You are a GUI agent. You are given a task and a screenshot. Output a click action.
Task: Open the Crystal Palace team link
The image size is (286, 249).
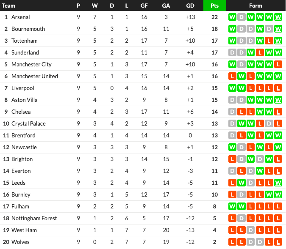tap(28, 124)
